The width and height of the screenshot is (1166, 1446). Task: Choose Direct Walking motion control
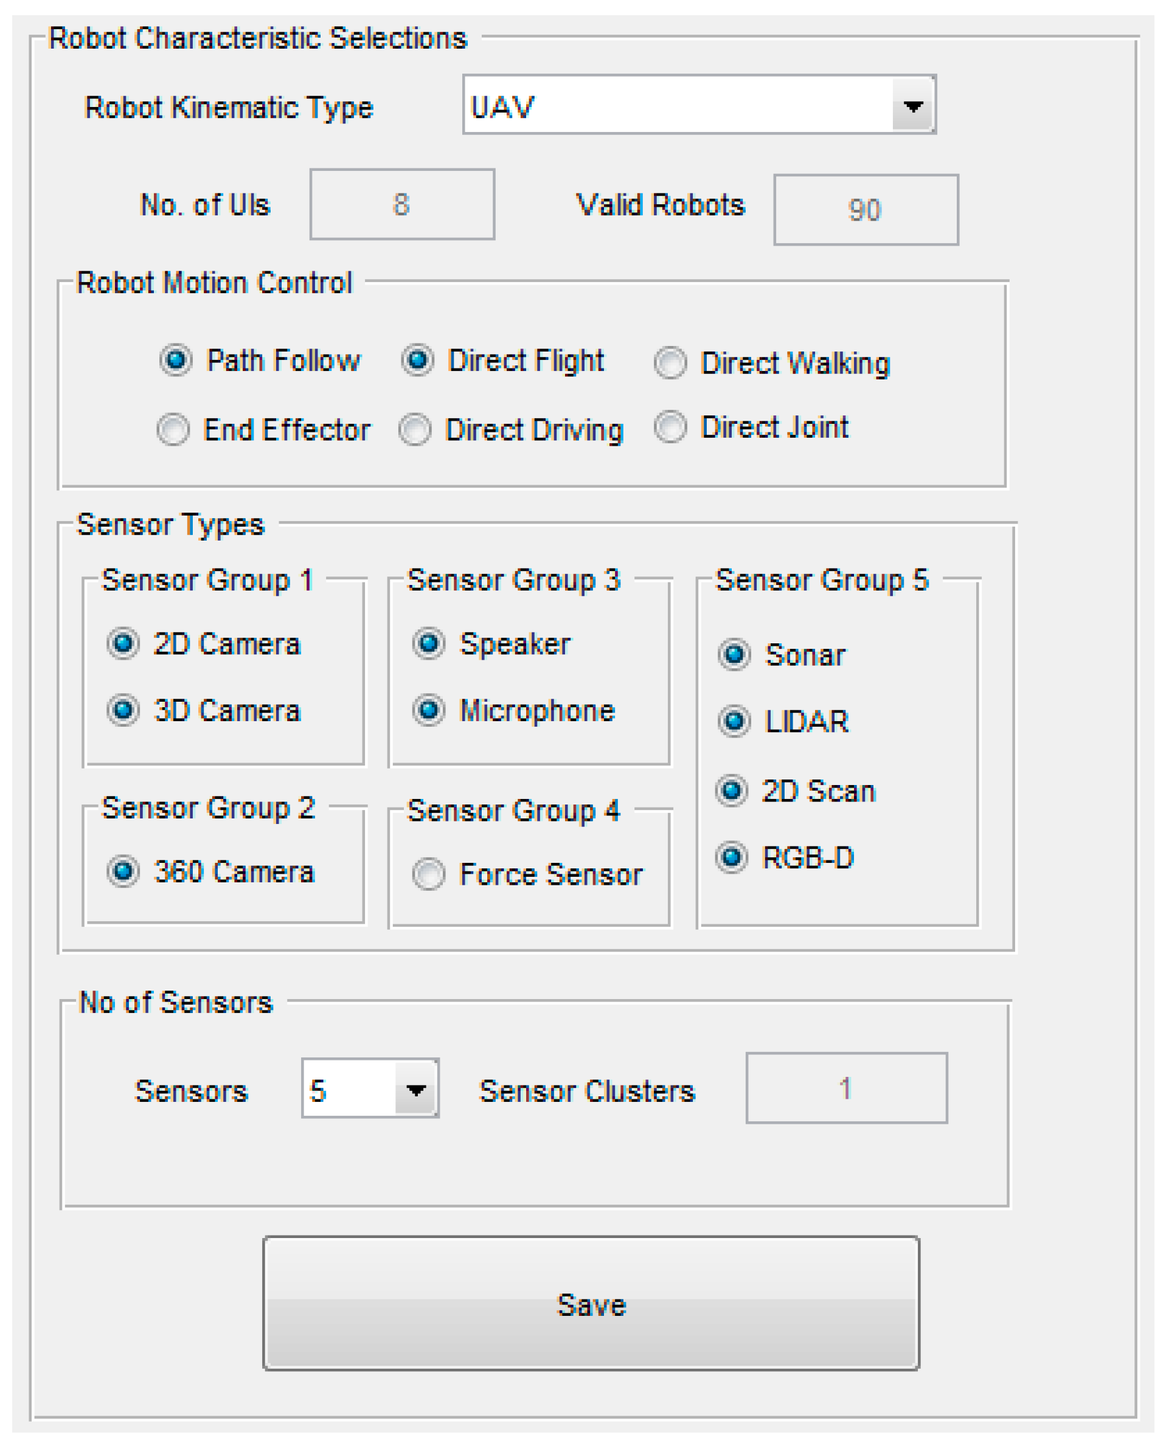(x=670, y=363)
